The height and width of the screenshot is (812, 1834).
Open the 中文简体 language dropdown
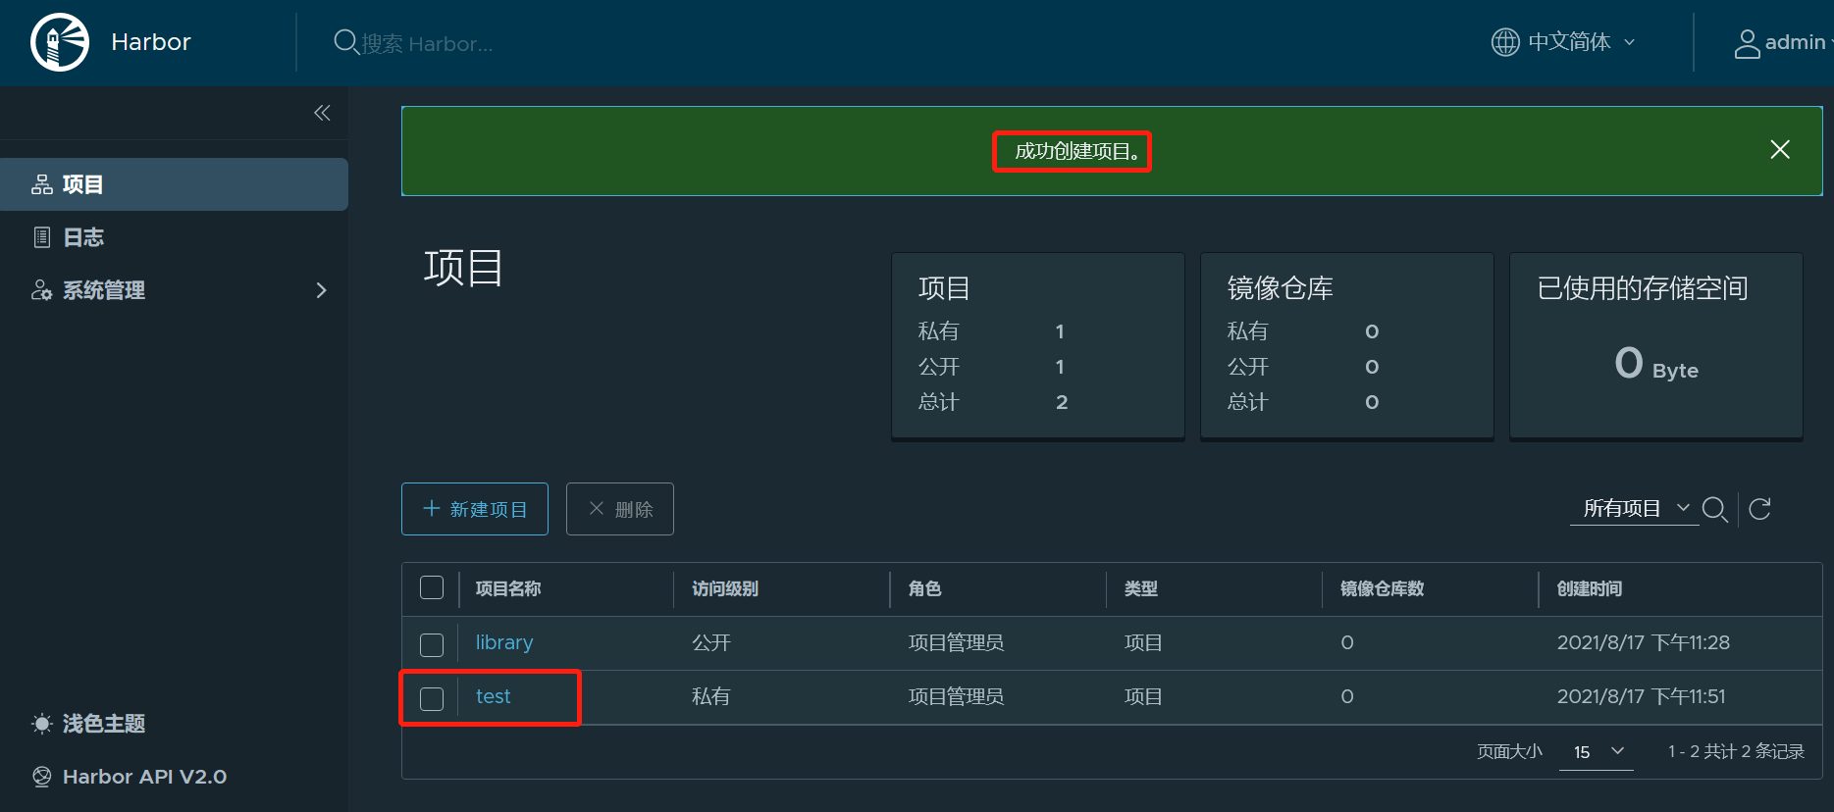(1581, 42)
